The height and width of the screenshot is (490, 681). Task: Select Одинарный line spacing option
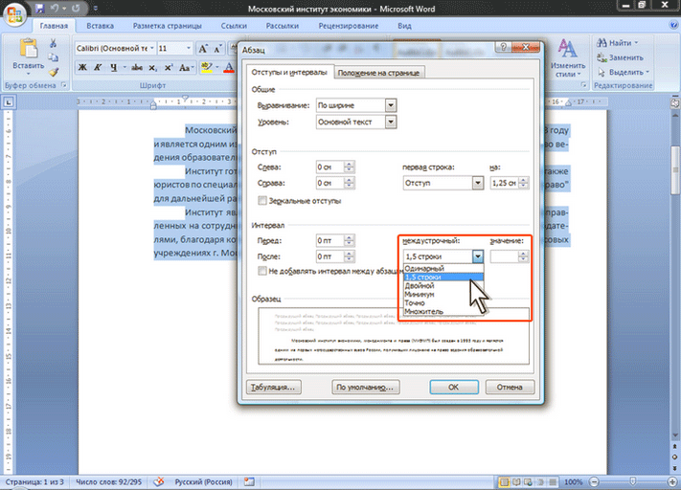pyautogui.click(x=443, y=268)
